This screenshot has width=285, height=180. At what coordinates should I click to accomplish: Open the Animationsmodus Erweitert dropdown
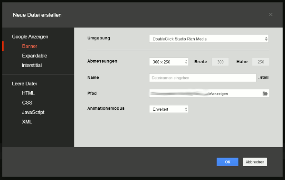(169, 109)
